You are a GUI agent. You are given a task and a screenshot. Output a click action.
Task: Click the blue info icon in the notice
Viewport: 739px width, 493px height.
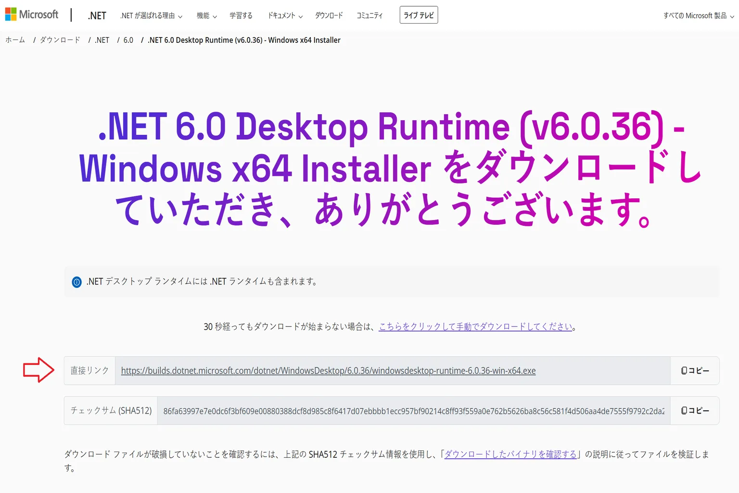76,282
